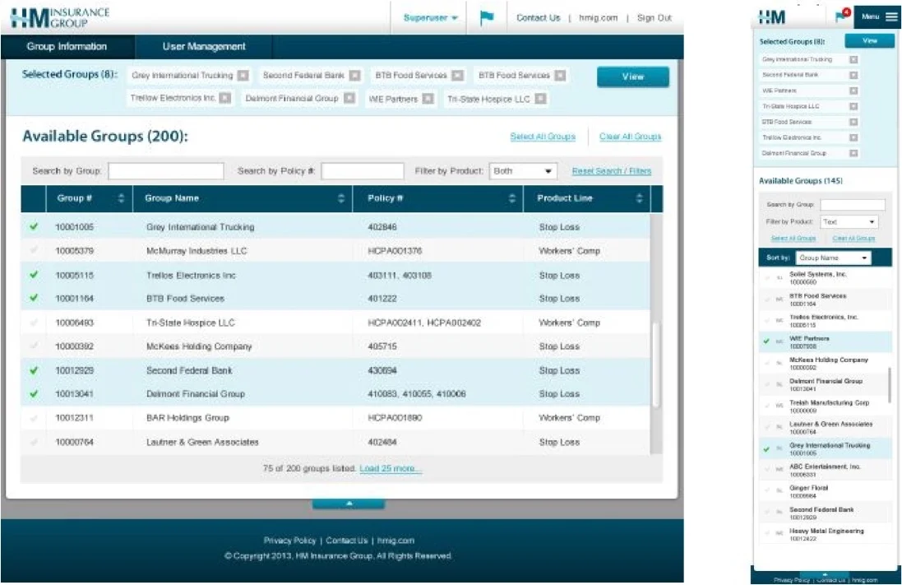Screen dimensions: 902x585
Task: Open mobile Filter by Product dropdown
Action: [x=849, y=221]
